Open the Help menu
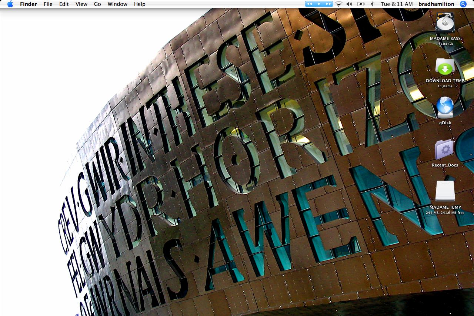 coord(140,4)
